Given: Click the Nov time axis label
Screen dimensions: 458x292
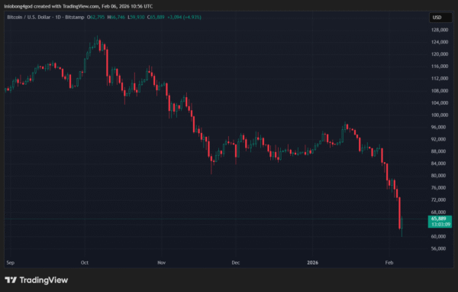Looking at the screenshot, I should coord(162,262).
